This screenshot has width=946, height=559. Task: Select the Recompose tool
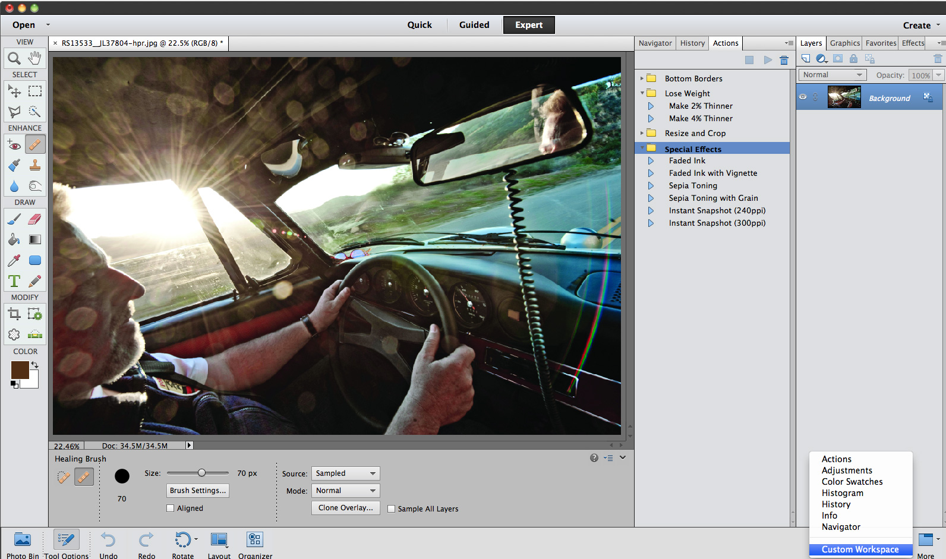(35, 314)
